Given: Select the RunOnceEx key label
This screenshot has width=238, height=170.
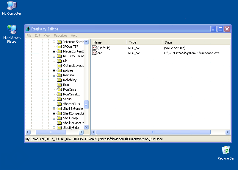Looking at the screenshot, I should (71, 94).
